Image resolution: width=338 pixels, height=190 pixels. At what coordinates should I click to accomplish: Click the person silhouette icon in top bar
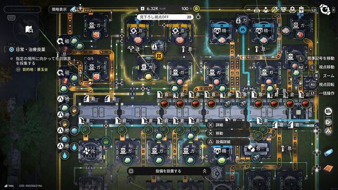[266, 9]
